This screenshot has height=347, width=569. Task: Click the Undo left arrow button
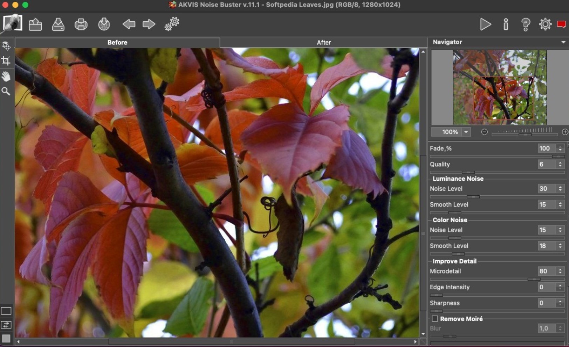coord(129,24)
